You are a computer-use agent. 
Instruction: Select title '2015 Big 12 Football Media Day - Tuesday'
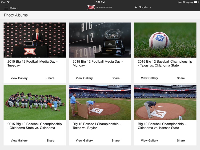point(33,63)
